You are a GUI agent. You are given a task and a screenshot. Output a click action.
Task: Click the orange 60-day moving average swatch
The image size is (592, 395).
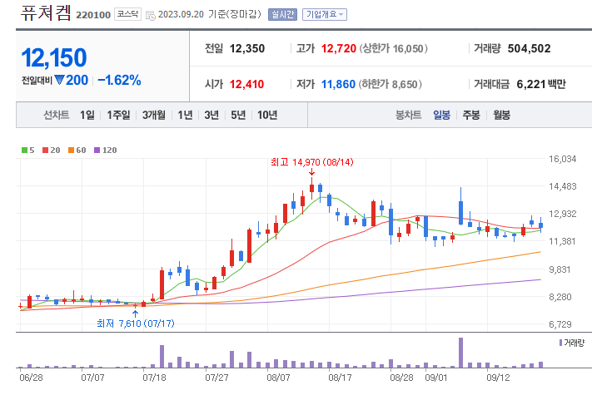(x=71, y=150)
